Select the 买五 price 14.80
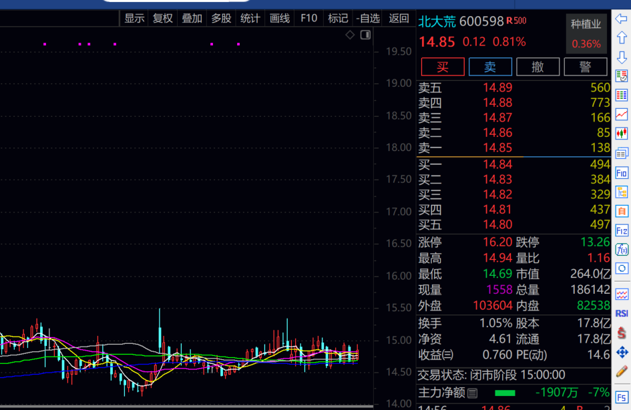Screen dimensions: 631x410 [x=497, y=224]
